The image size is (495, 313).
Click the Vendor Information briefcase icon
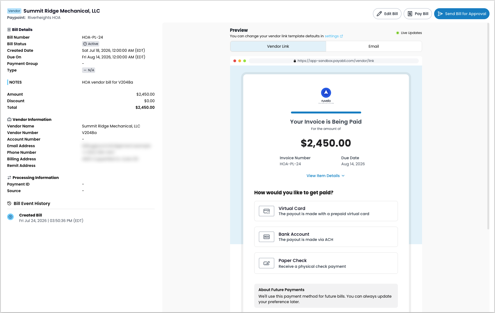point(9,119)
